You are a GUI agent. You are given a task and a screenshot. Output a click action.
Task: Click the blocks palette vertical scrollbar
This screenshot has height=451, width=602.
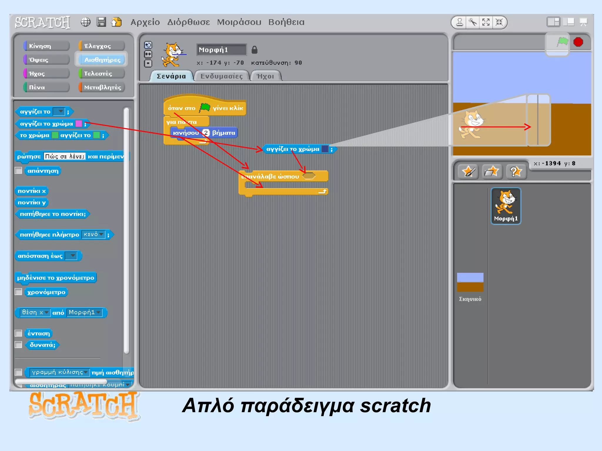[x=126, y=230]
